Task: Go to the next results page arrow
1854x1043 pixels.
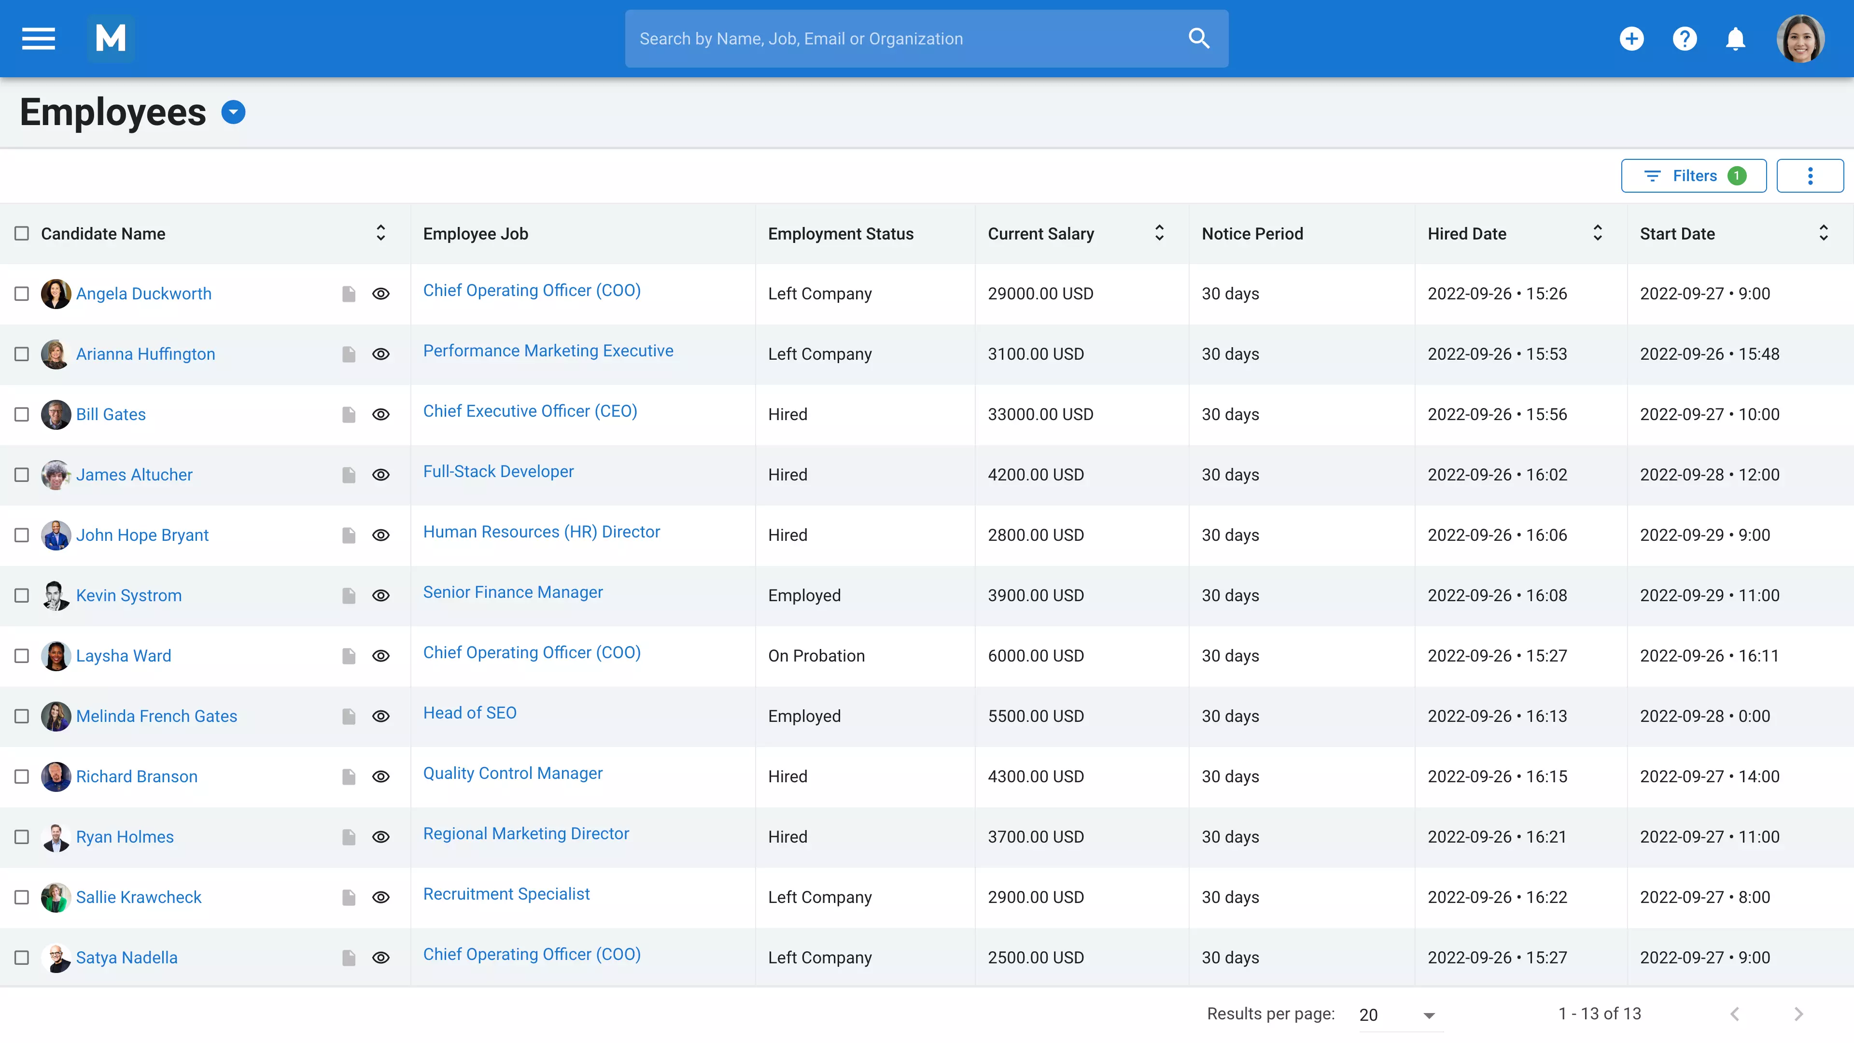Action: click(x=1798, y=1014)
